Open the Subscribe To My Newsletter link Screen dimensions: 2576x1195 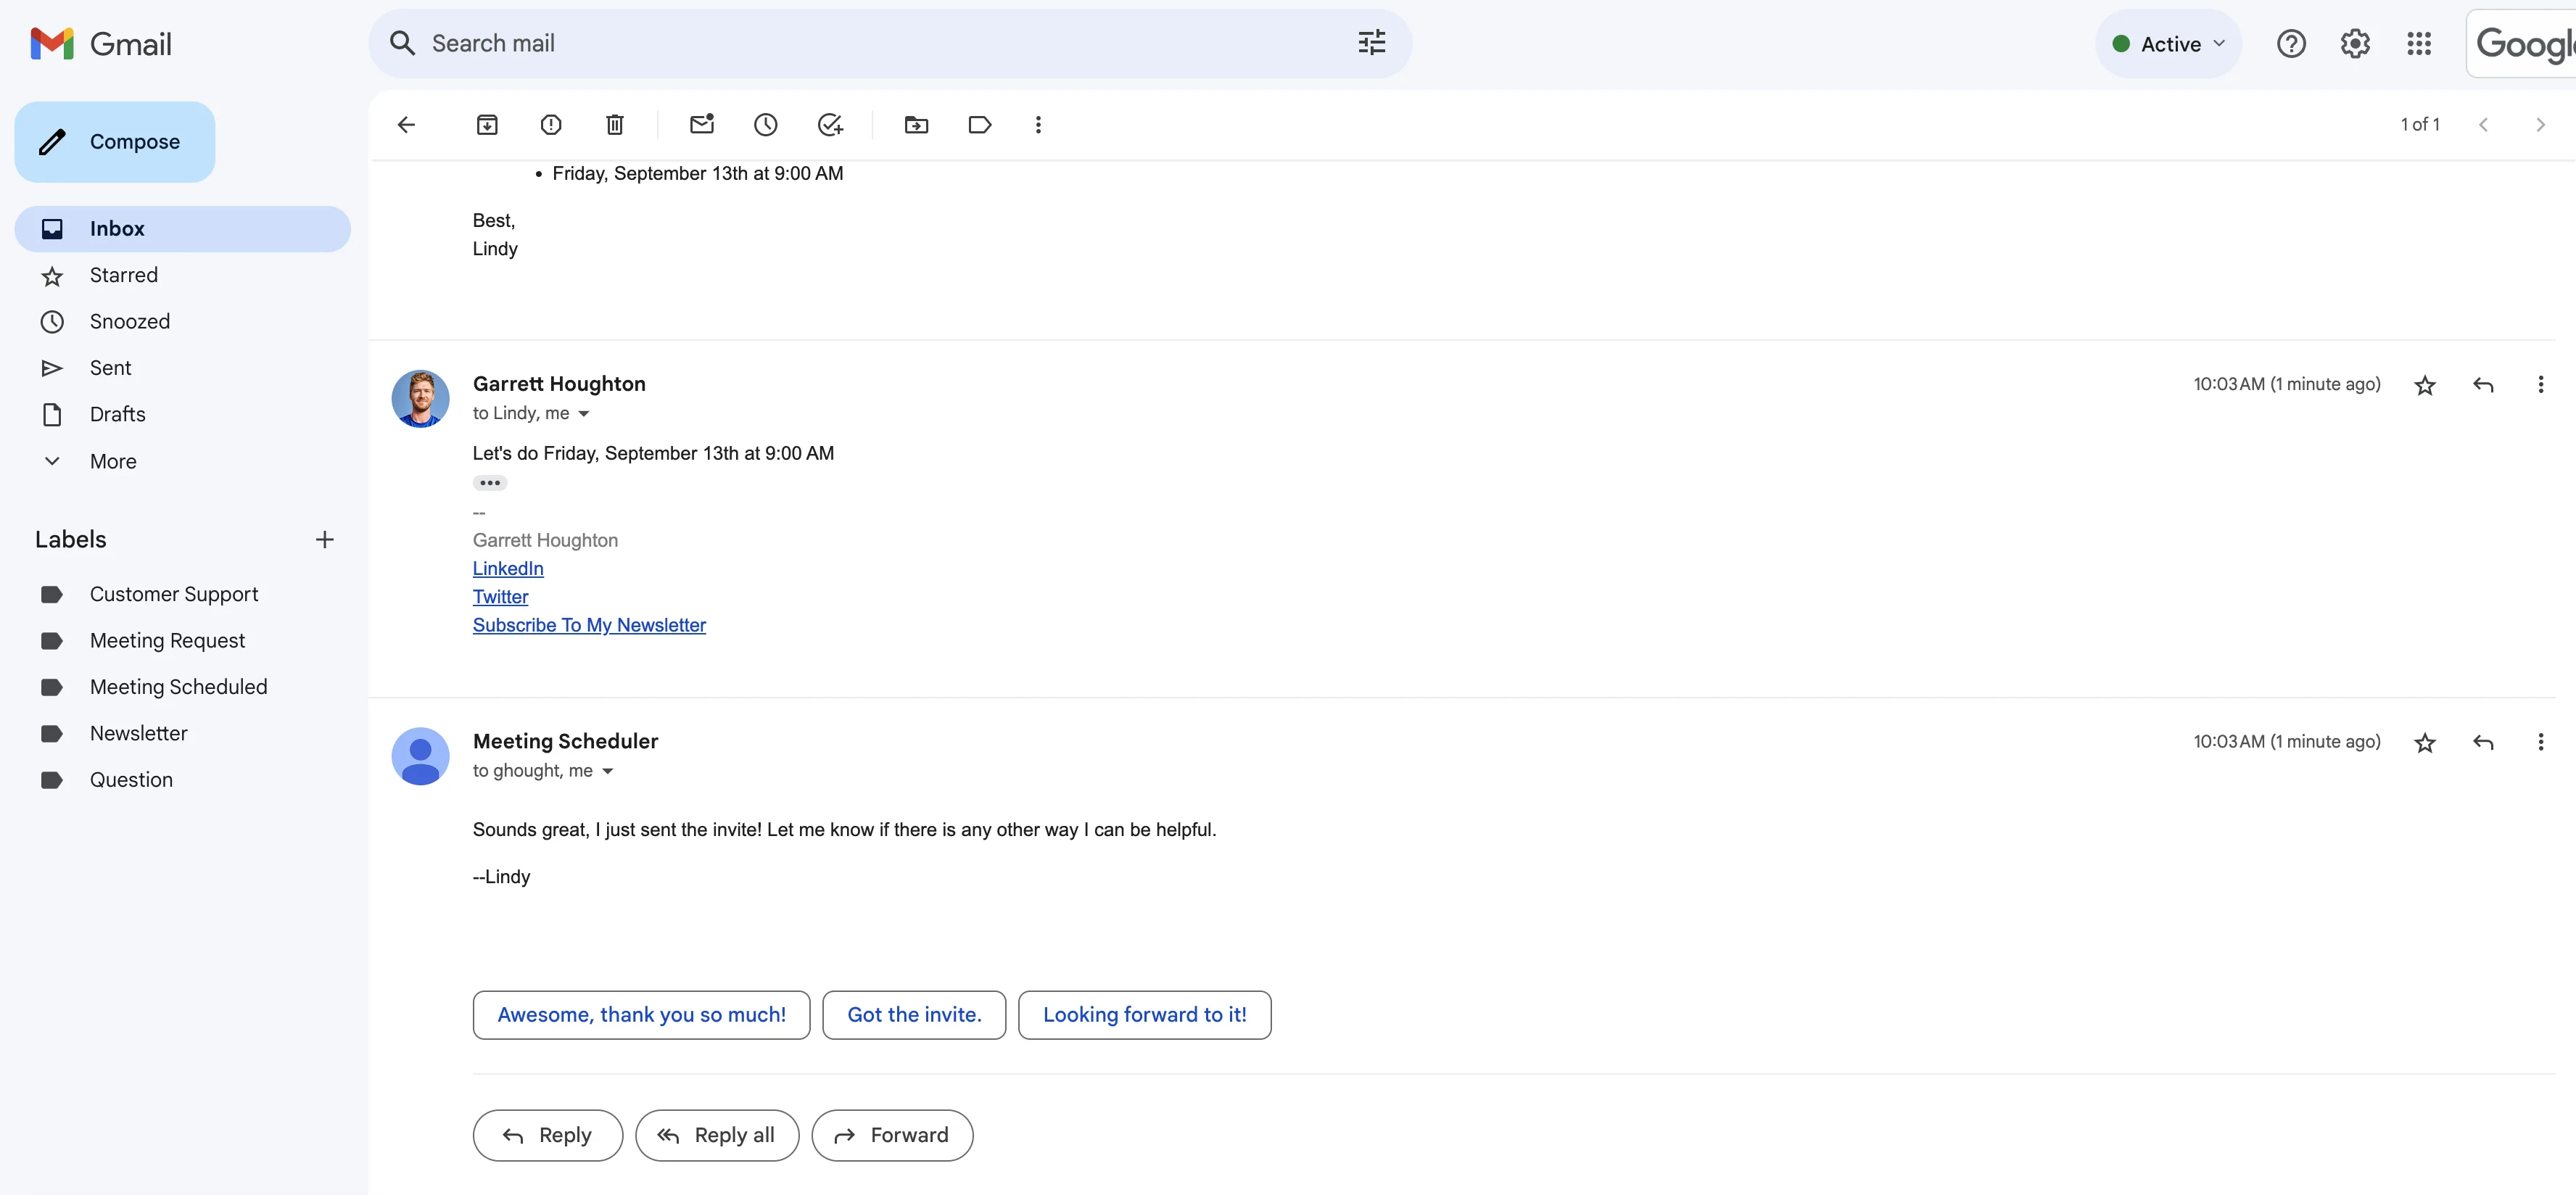click(589, 625)
